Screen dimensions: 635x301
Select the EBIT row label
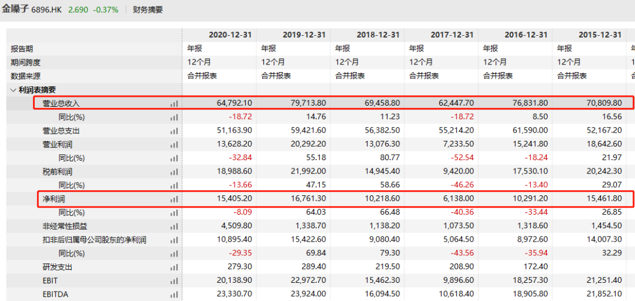pyautogui.click(x=50, y=281)
